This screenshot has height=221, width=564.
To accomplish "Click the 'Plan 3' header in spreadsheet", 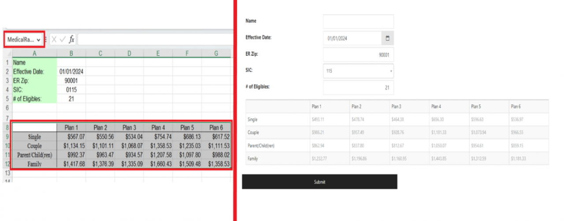I will click(129, 127).
